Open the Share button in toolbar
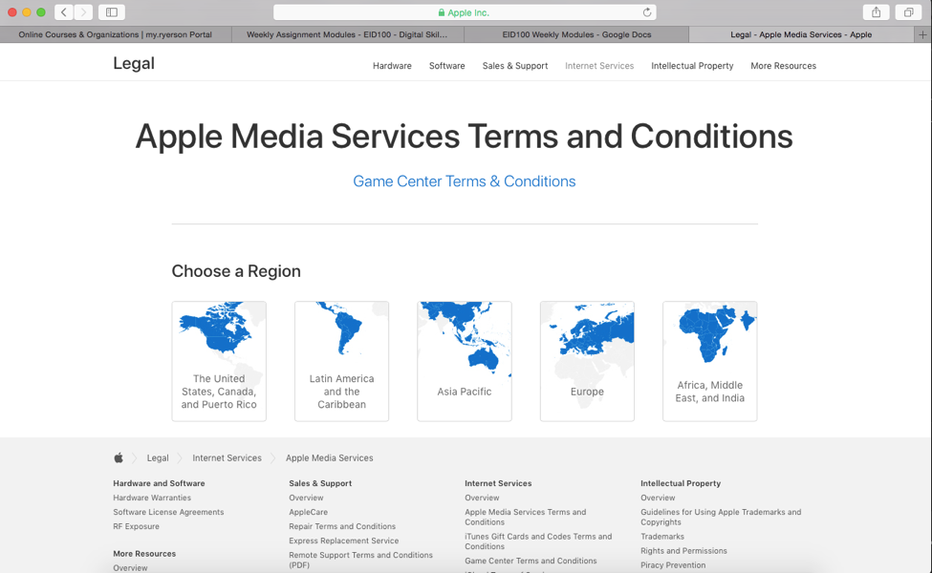The width and height of the screenshot is (932, 573). tap(877, 11)
